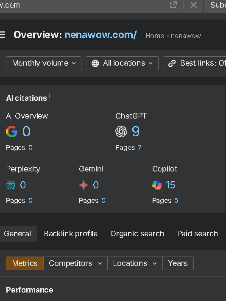Open the hamburger menu beside Overview
The height and width of the screenshot is (301, 226).
pyautogui.click(x=2, y=35)
